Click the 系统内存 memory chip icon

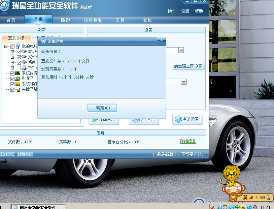click(x=18, y=73)
